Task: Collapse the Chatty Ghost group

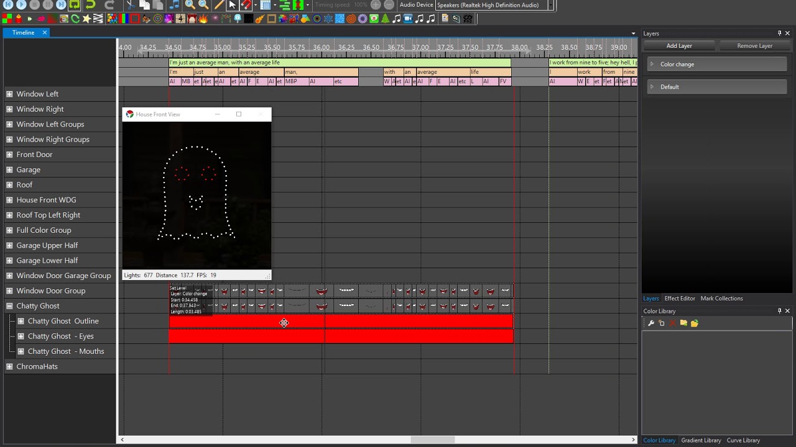Action: pos(9,306)
